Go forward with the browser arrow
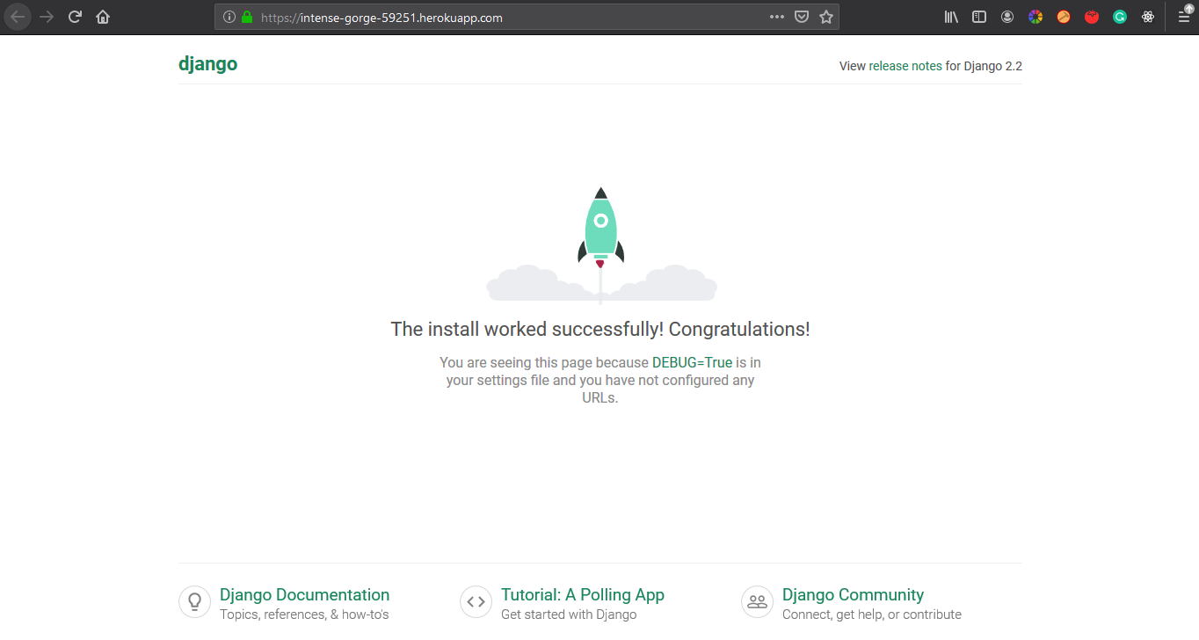This screenshot has width=1199, height=640. coord(47,17)
